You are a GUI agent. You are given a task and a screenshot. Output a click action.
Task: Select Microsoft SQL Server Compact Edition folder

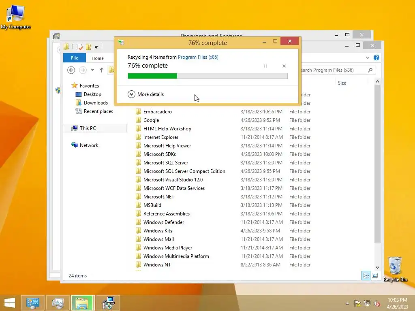(184, 171)
